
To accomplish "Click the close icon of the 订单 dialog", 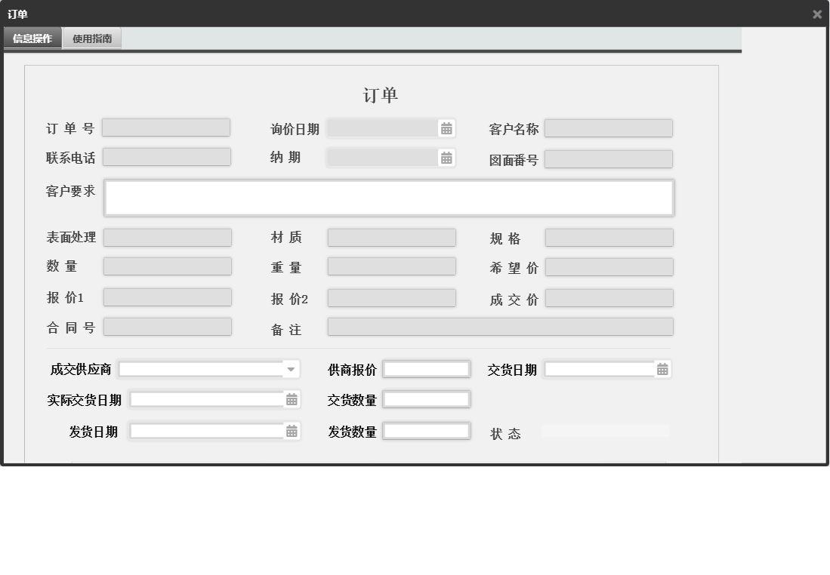I will (816, 14).
